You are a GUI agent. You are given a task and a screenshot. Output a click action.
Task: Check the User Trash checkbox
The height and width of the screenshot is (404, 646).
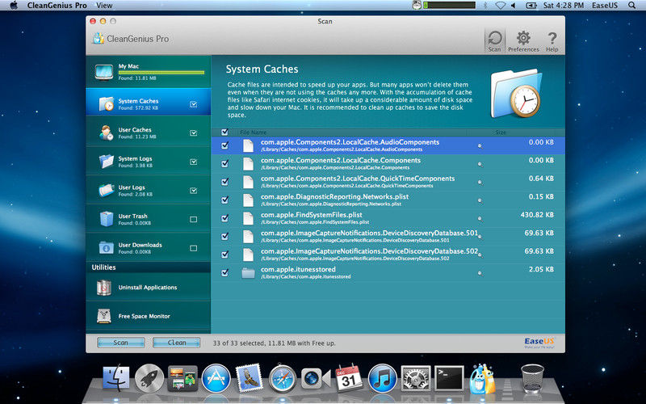pos(193,219)
